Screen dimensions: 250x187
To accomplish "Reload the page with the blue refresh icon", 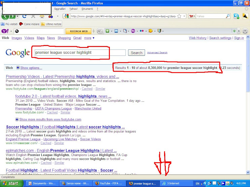I will [24, 16].
